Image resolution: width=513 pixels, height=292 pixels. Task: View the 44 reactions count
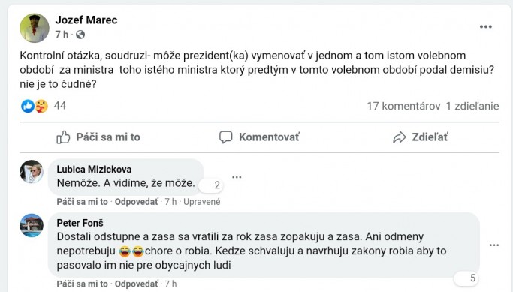[60, 106]
